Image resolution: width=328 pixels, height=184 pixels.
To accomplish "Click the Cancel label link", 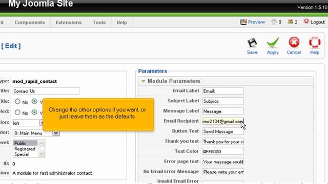I will [x=294, y=52].
